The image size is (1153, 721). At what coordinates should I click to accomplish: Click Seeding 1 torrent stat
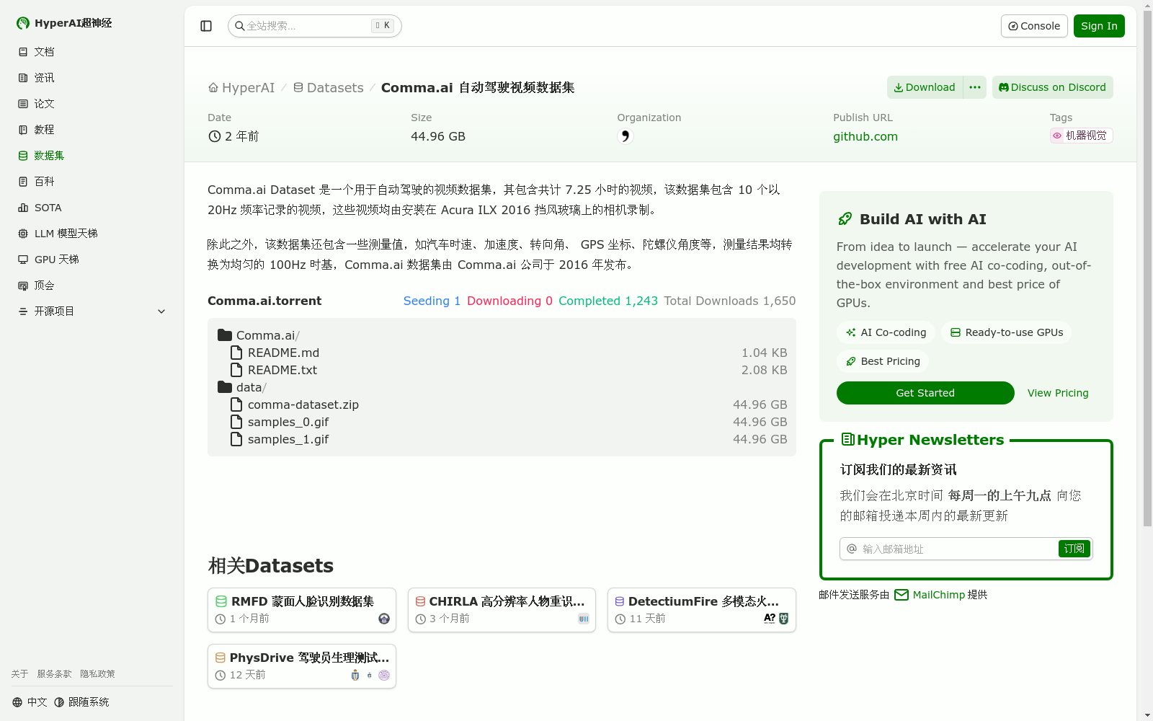[432, 301]
